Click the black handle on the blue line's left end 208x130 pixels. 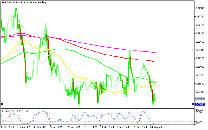(2, 104)
